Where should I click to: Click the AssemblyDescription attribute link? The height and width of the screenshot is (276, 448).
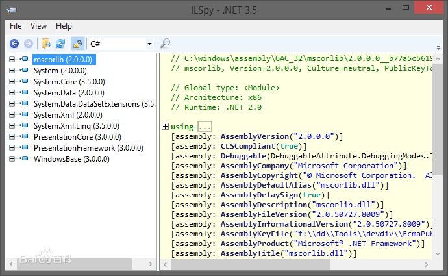(x=264, y=205)
